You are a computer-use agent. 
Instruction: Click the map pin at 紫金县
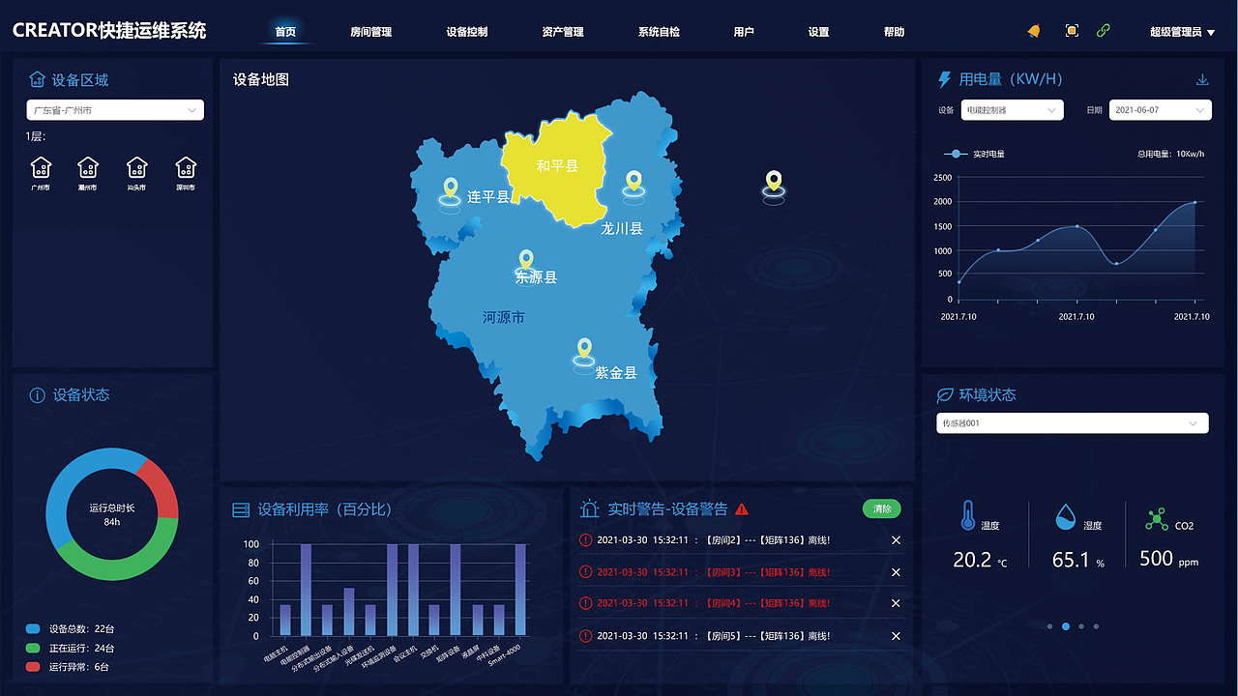(583, 354)
